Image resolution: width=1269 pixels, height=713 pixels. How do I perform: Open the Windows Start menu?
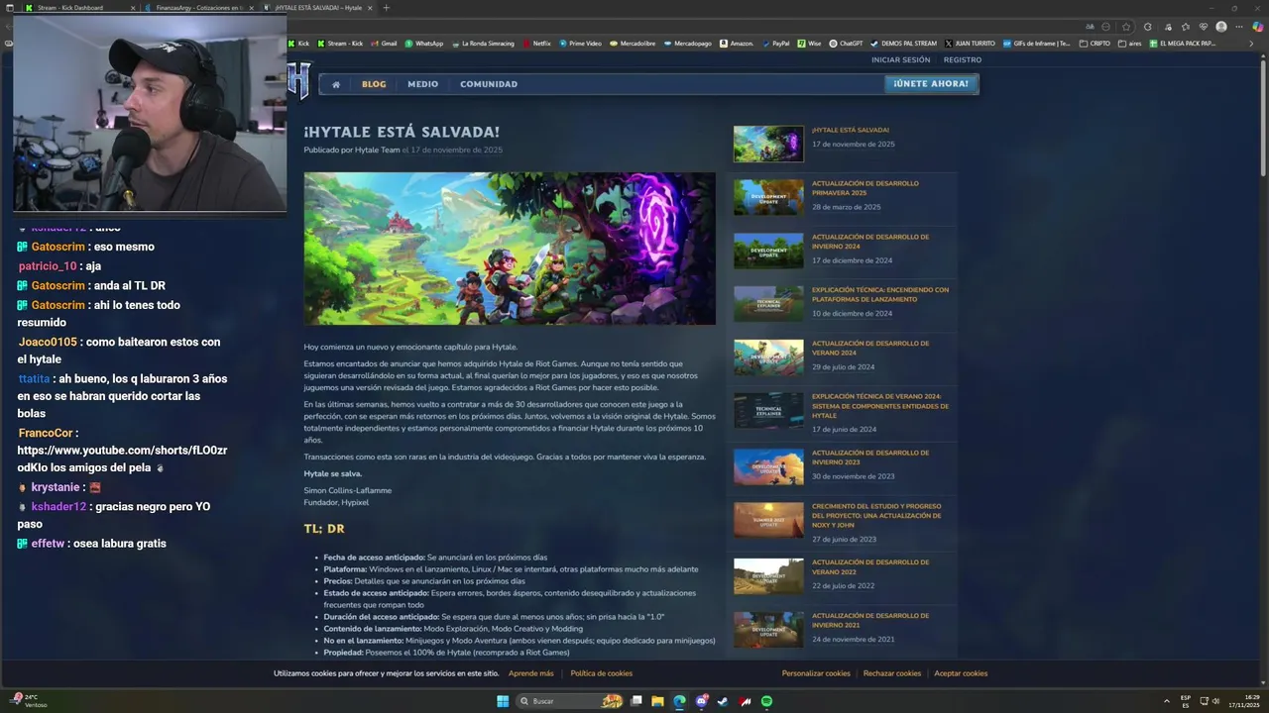point(503,701)
